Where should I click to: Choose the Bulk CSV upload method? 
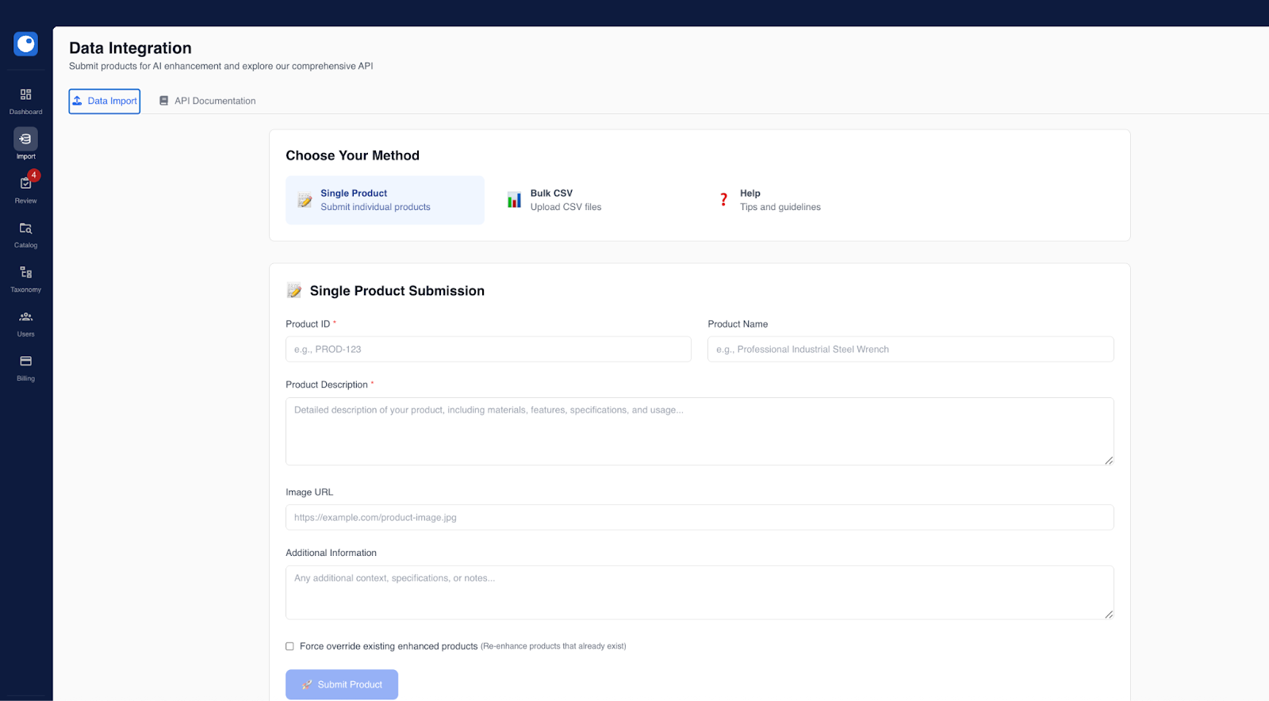click(x=565, y=200)
